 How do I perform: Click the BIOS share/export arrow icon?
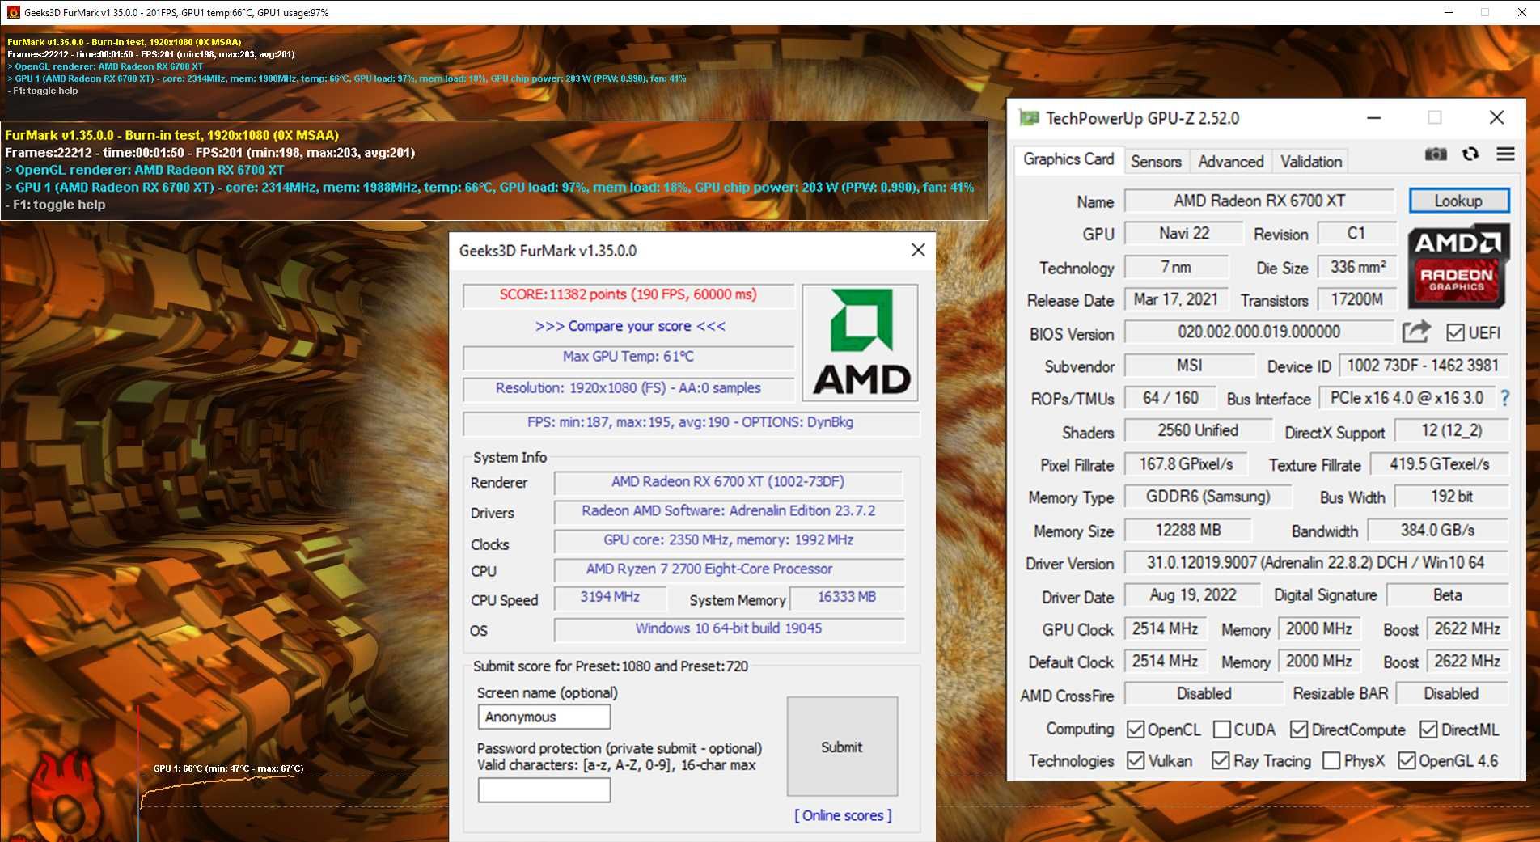coord(1416,332)
